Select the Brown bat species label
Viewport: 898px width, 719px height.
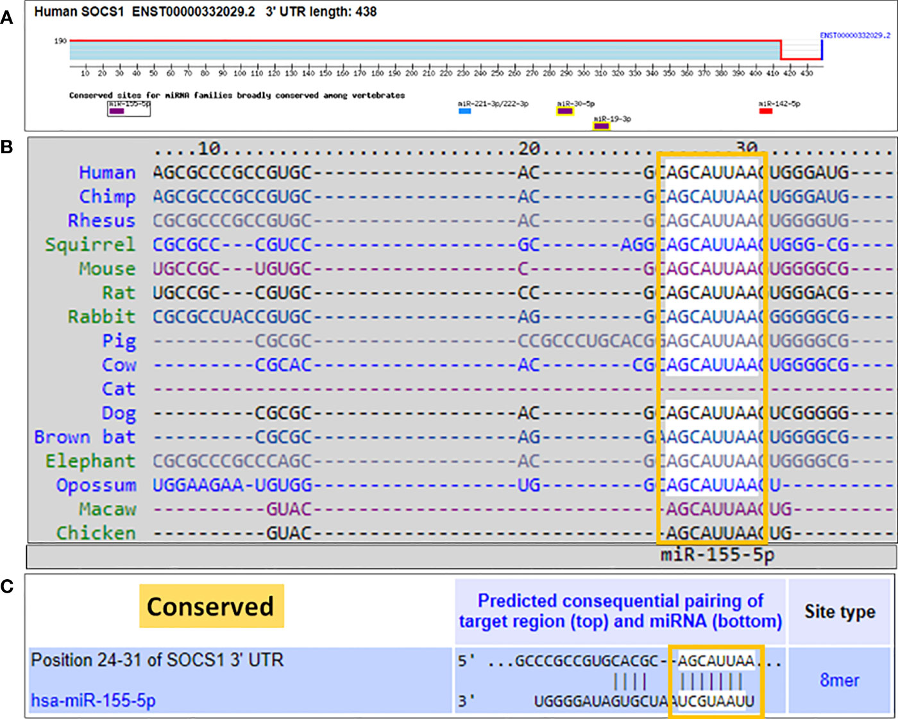(85, 437)
